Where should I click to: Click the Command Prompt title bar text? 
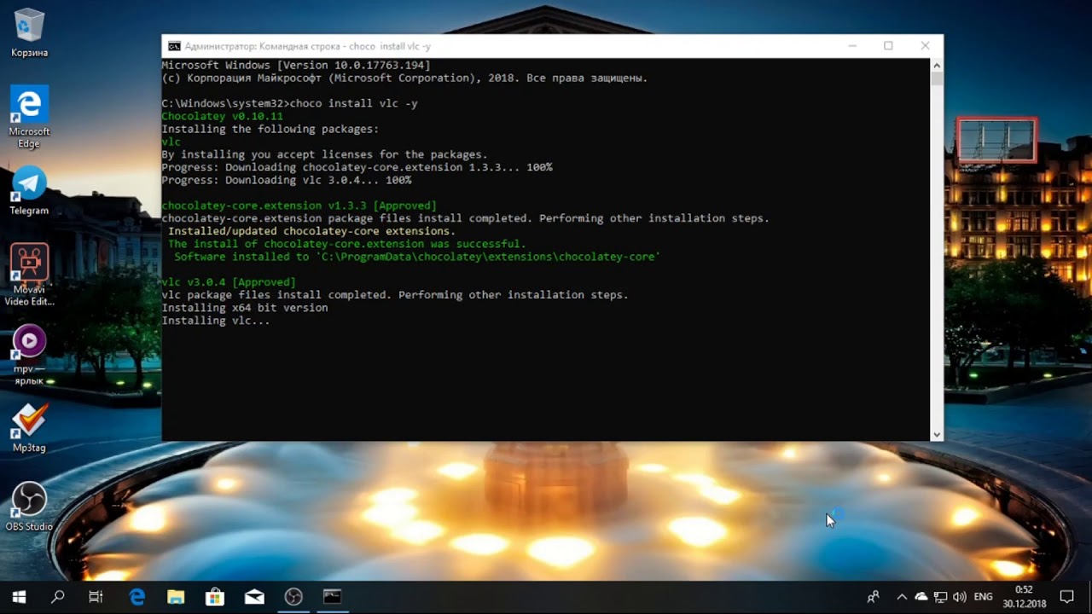point(308,46)
